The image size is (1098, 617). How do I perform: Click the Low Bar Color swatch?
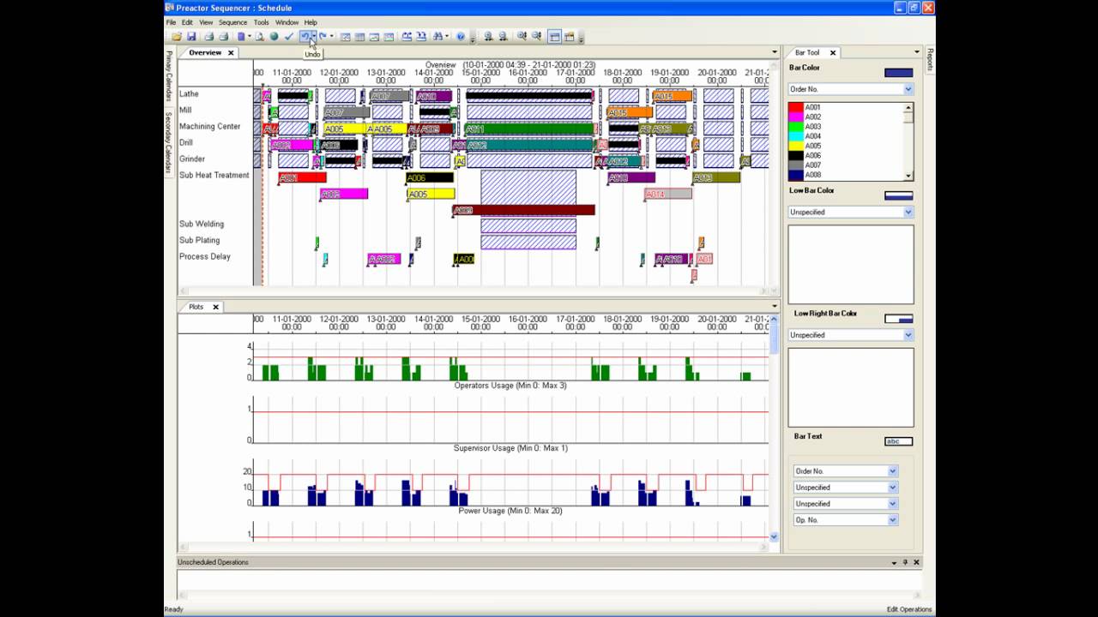tap(898, 195)
